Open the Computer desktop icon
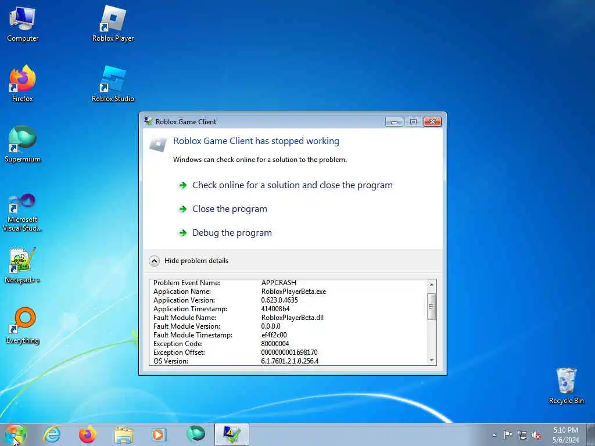Image resolution: width=595 pixels, height=446 pixels. point(23,23)
